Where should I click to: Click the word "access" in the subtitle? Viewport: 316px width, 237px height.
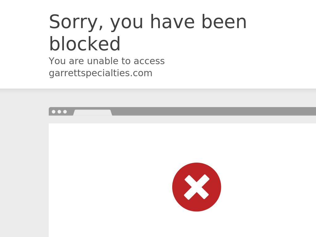click(x=149, y=61)
